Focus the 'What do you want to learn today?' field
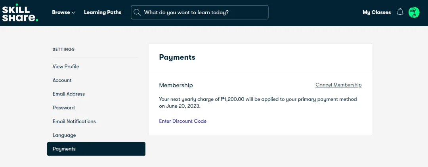This screenshot has height=167, width=428. (x=199, y=13)
